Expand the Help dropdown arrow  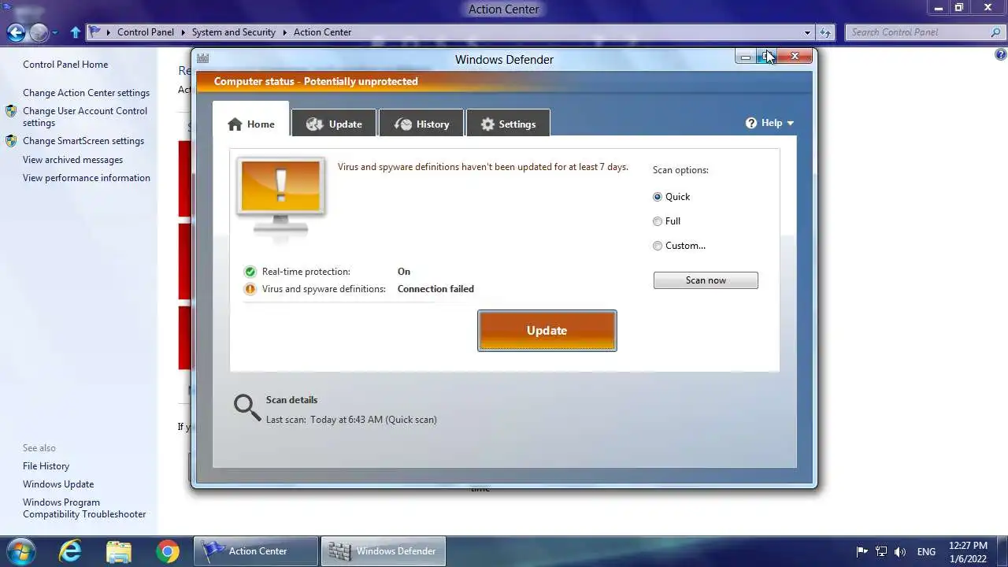[x=790, y=124]
